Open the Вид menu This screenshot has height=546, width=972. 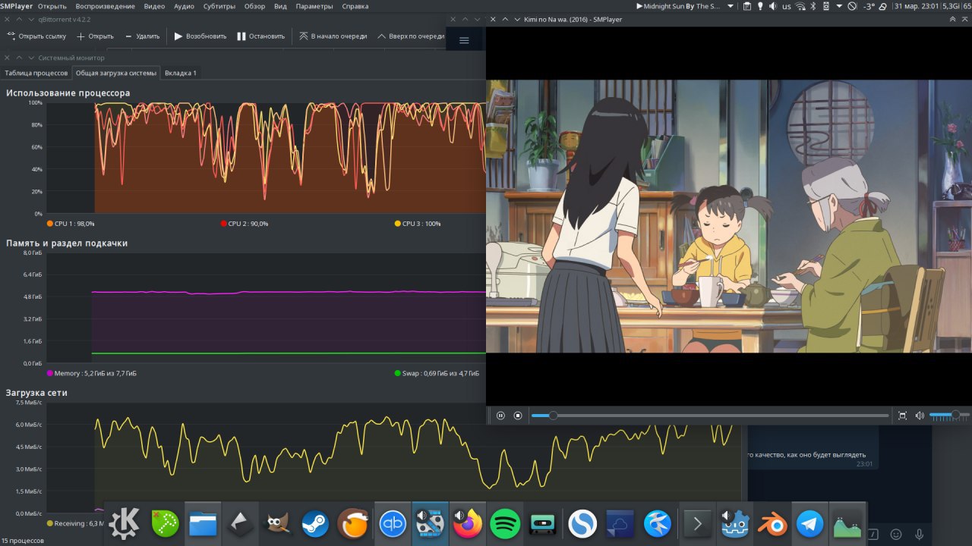tap(280, 6)
